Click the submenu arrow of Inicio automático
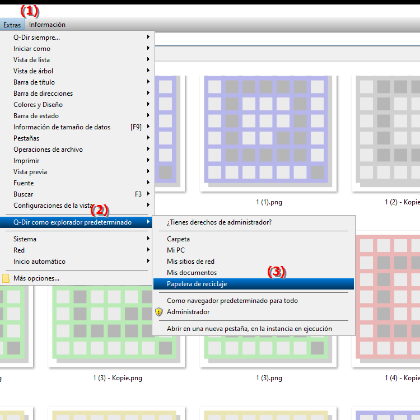 tap(148, 261)
